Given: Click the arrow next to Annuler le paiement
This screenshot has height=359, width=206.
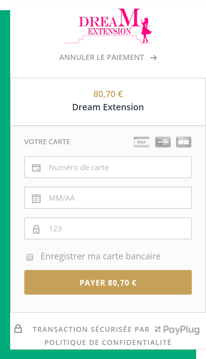Looking at the screenshot, I should pyautogui.click(x=154, y=57).
